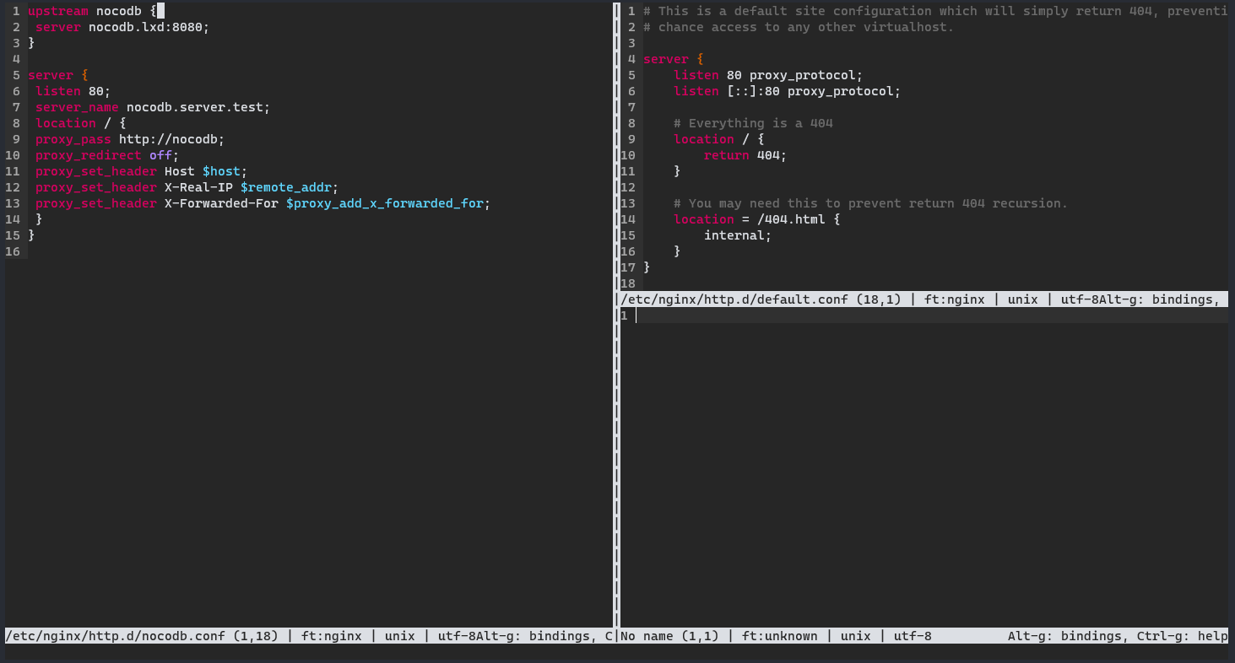Click the ft:nginx indicator for default.conf
The height and width of the screenshot is (663, 1235).
pos(954,299)
